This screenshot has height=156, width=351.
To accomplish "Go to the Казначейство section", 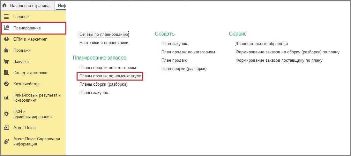I will [x=26, y=84].
